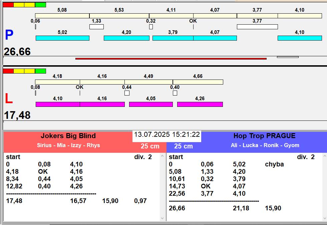Image resolution: width=327 pixels, height=225 pixels.
Task: Click the 12,82 split in Jokers results
Action: (x=14, y=186)
